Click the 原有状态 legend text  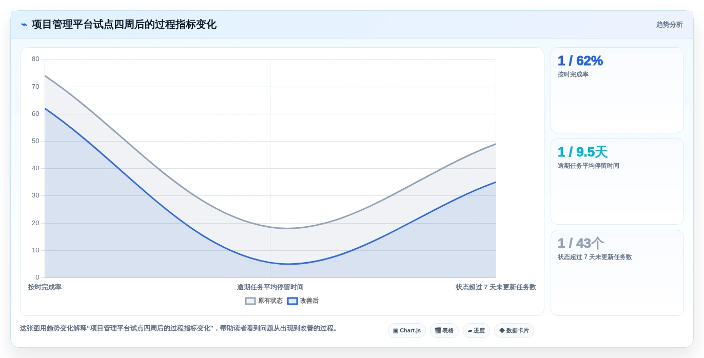tap(270, 301)
